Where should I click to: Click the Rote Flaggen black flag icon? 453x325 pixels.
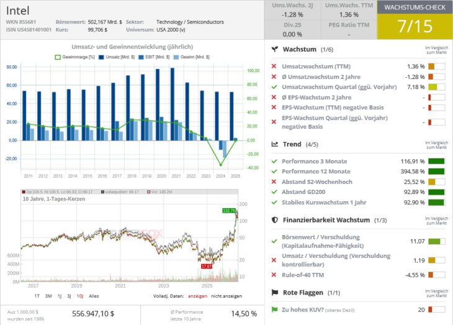(275, 293)
